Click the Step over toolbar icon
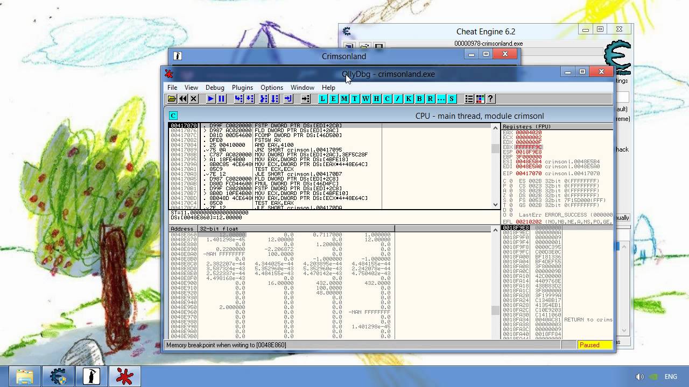Screen dimensions: 689x387 [x=250, y=99]
